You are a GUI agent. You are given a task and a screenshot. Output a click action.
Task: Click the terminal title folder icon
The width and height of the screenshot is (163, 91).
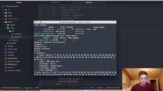[60, 22]
